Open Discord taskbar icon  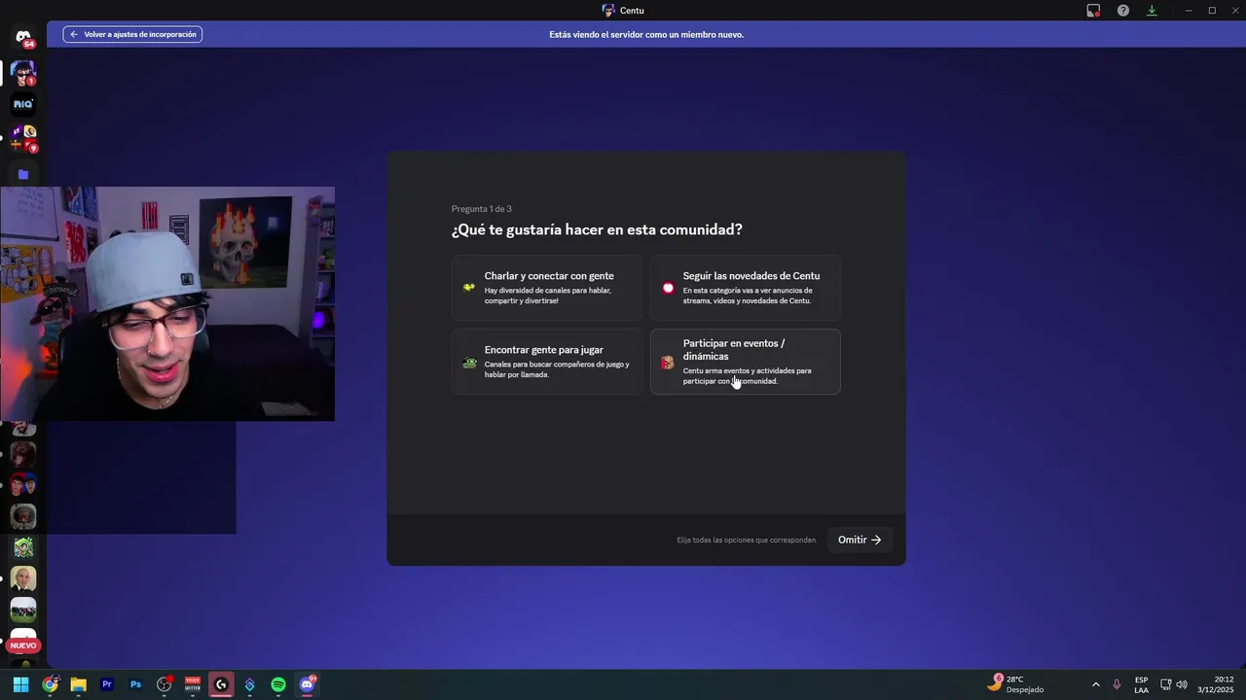coord(308,684)
